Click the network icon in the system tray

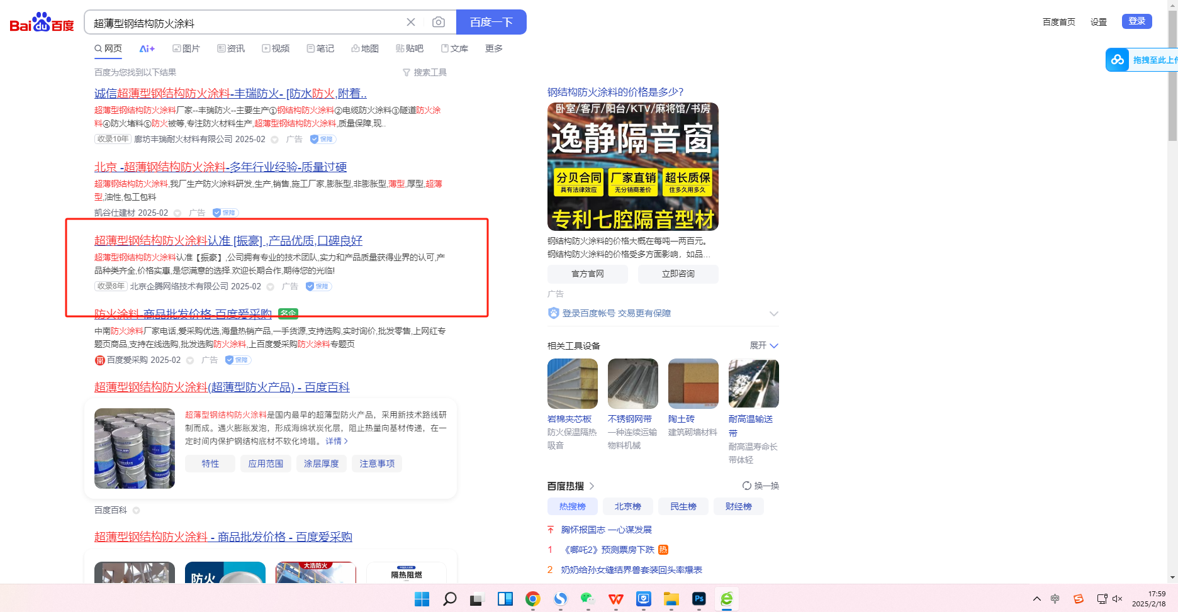pyautogui.click(x=1102, y=599)
